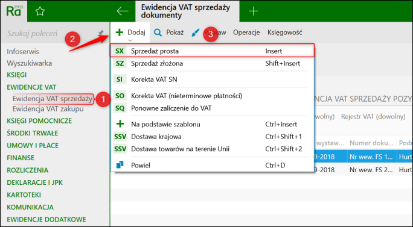
Task: Pin the command panel with the pin icon
Action: point(101,33)
